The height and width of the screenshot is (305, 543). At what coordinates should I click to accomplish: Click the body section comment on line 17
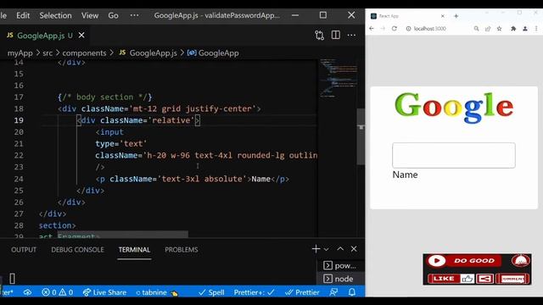[x=105, y=97]
